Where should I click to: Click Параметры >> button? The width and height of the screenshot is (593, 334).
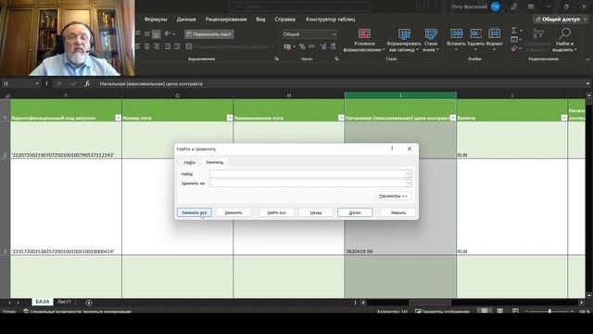click(393, 196)
